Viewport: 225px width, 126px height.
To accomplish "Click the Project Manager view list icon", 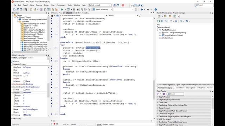I will (171, 21).
